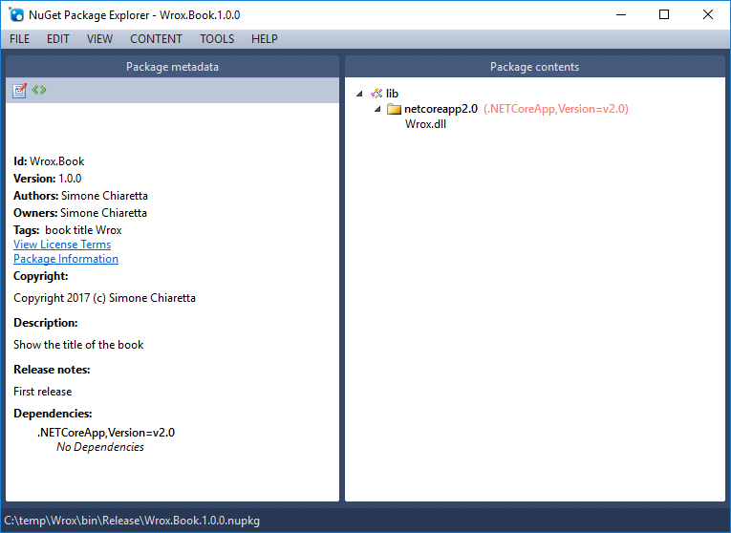Click the Package metadata panel header
This screenshot has width=731, height=533.
[x=173, y=67]
